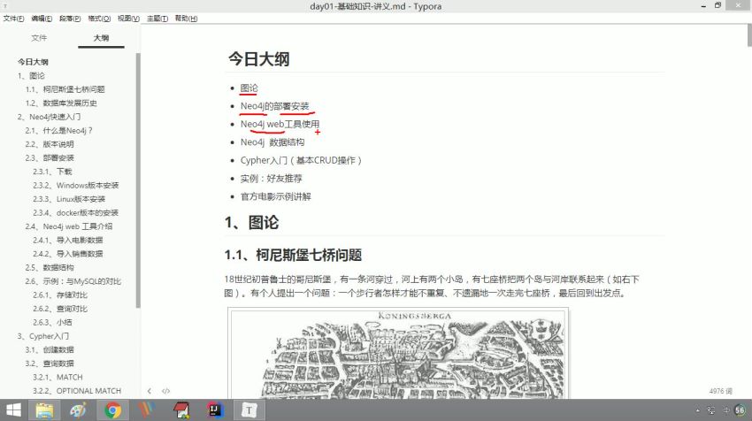This screenshot has height=421, width=752.
Task: Click Neo4j web工具使用 bullet text
Action: click(280, 124)
